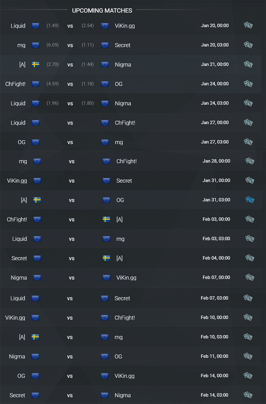
Task: Click the dice icon for Secret vs Nigma
Action: [248, 395]
